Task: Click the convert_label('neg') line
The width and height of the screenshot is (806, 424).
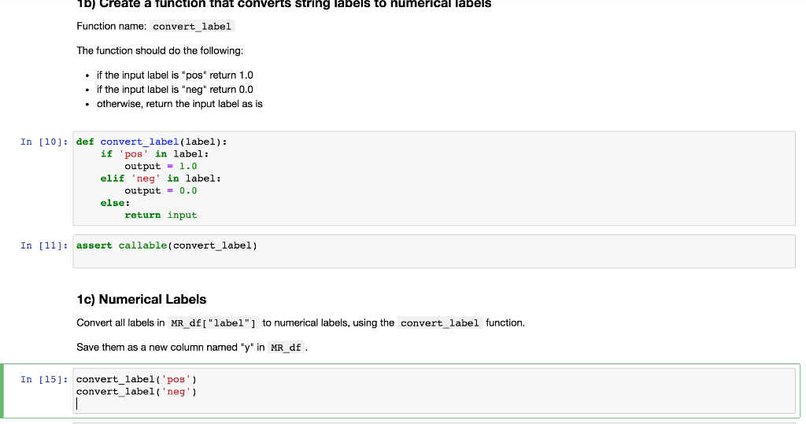Action: (x=137, y=392)
